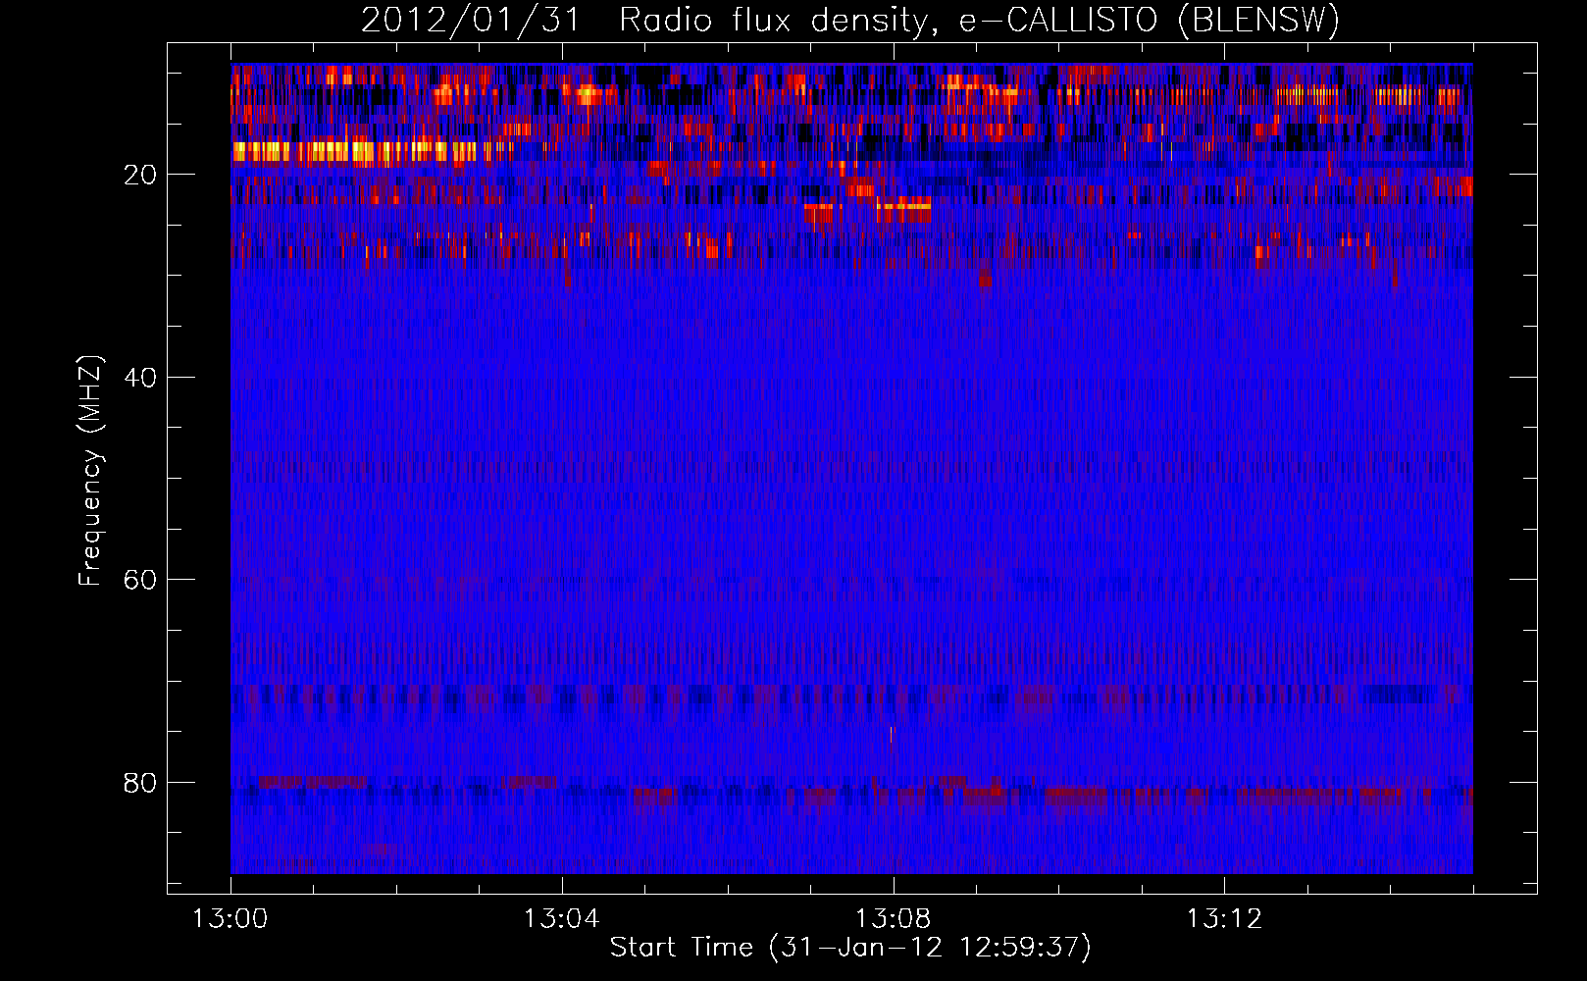Click the '13:12' time tick label
The height and width of the screenshot is (981, 1587).
click(1224, 919)
